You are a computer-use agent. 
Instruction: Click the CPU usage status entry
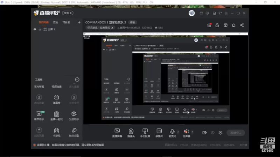[215, 145]
